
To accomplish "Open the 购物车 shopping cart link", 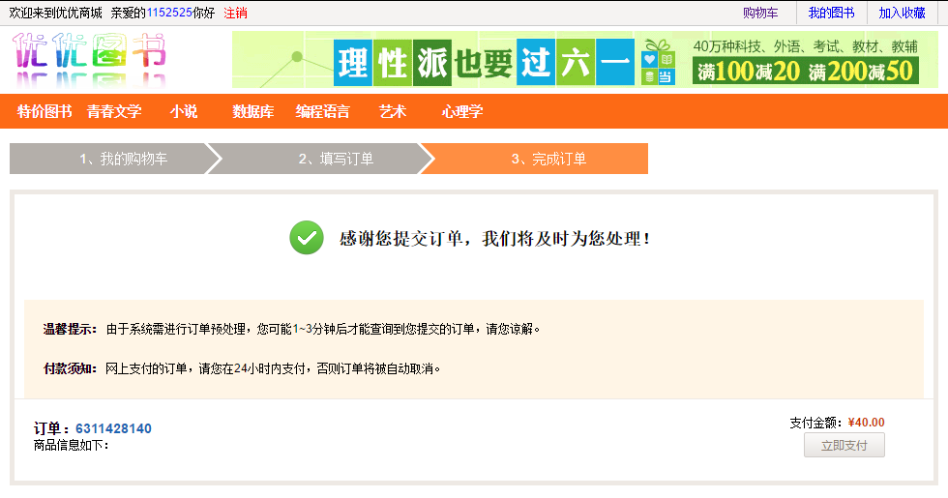I will (760, 13).
